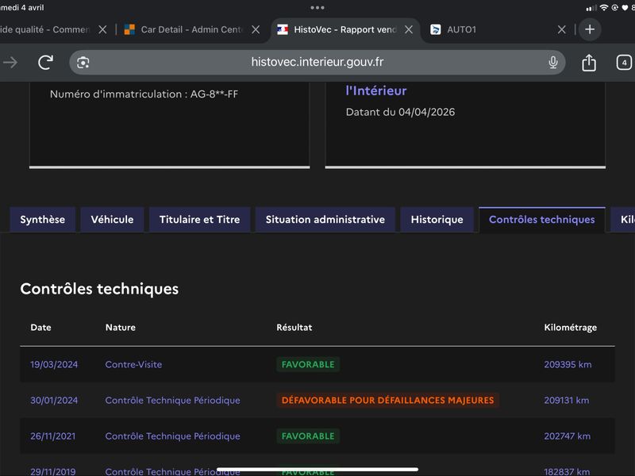Close the HistoVec browser tab

(x=409, y=29)
